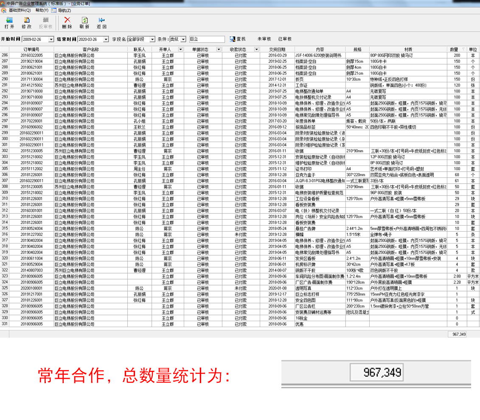Expand the 字段名 全部字段 dropdown

pyautogui.click(x=152, y=39)
